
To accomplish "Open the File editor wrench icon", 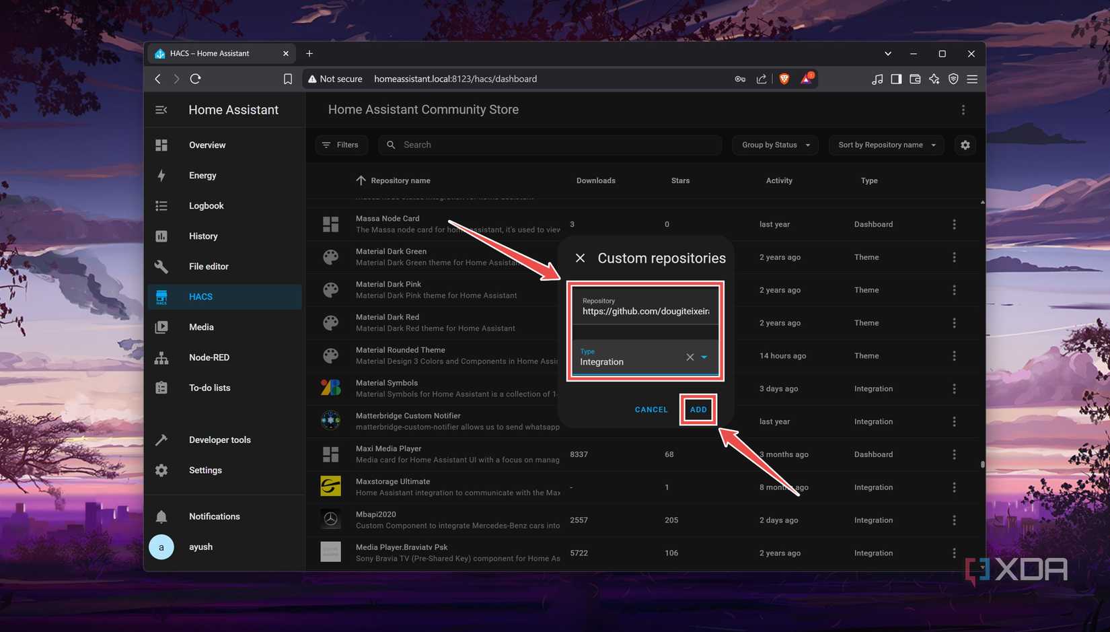I will [161, 266].
